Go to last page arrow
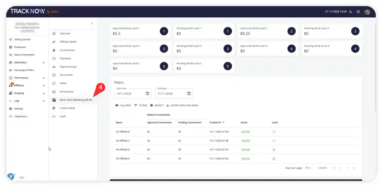 (x=354, y=168)
